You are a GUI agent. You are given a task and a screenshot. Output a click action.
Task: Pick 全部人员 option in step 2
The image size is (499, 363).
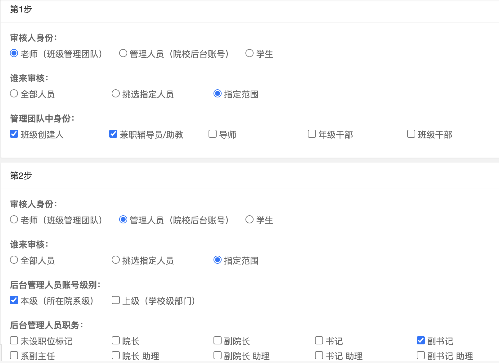tap(14, 260)
